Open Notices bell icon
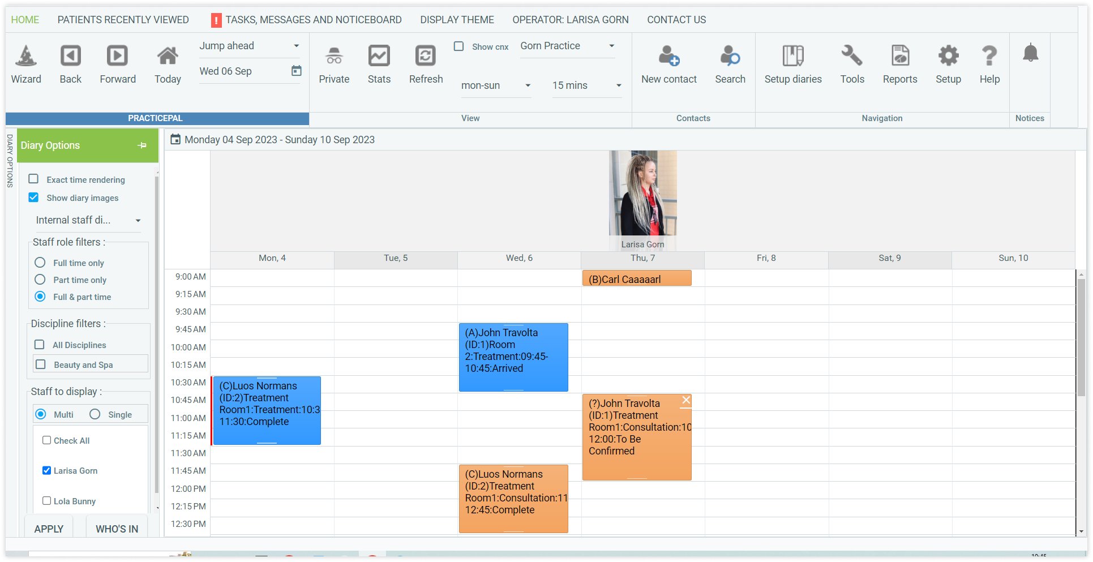The height and width of the screenshot is (562, 1093). click(x=1030, y=53)
